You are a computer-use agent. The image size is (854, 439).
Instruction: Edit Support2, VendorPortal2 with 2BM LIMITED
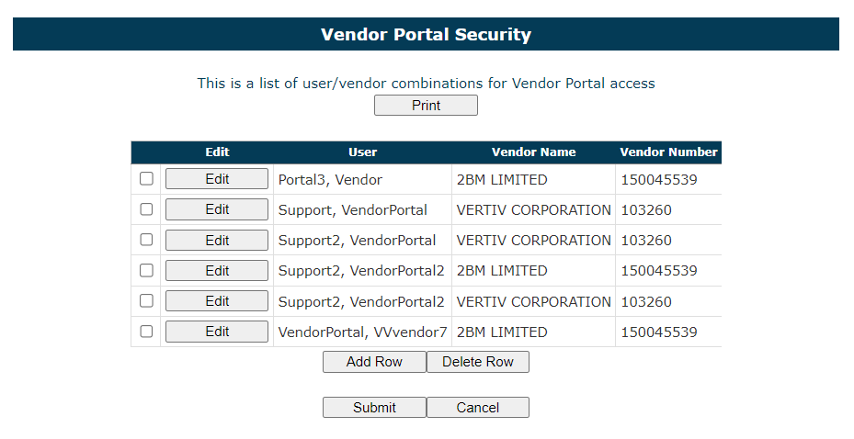217,271
